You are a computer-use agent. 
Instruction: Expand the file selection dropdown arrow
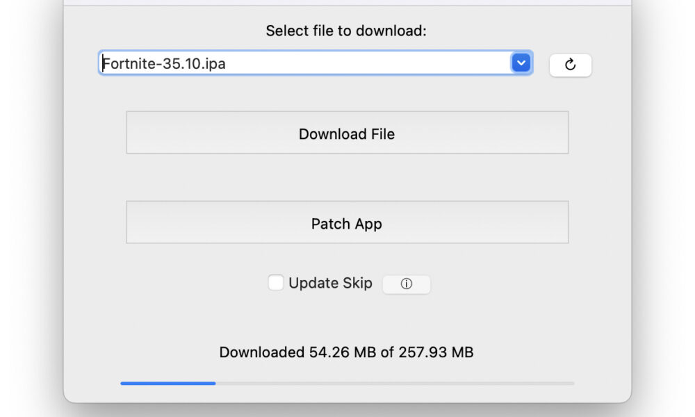point(521,63)
